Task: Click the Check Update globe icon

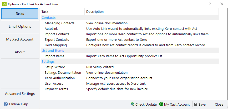Action: click(133, 104)
